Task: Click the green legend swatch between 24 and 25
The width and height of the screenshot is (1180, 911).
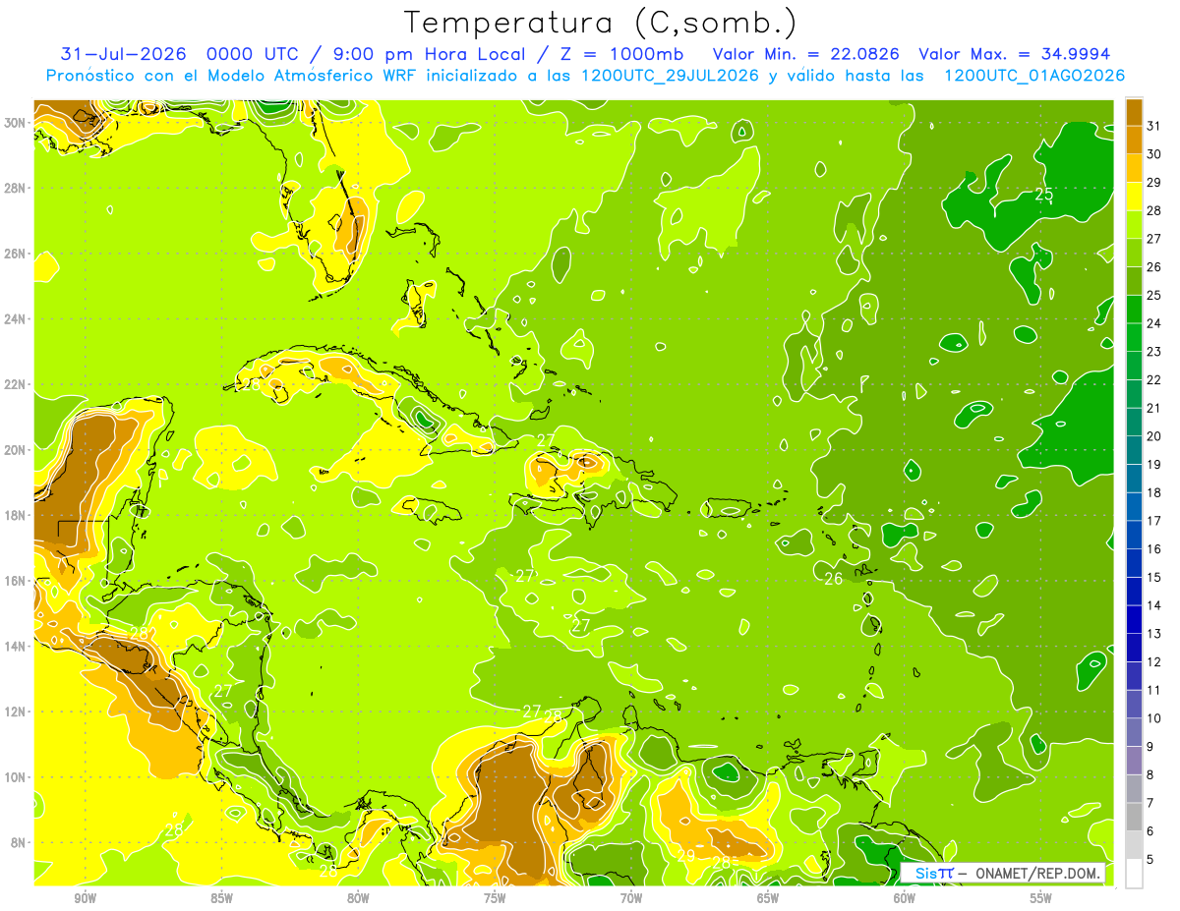Action: click(x=1134, y=310)
